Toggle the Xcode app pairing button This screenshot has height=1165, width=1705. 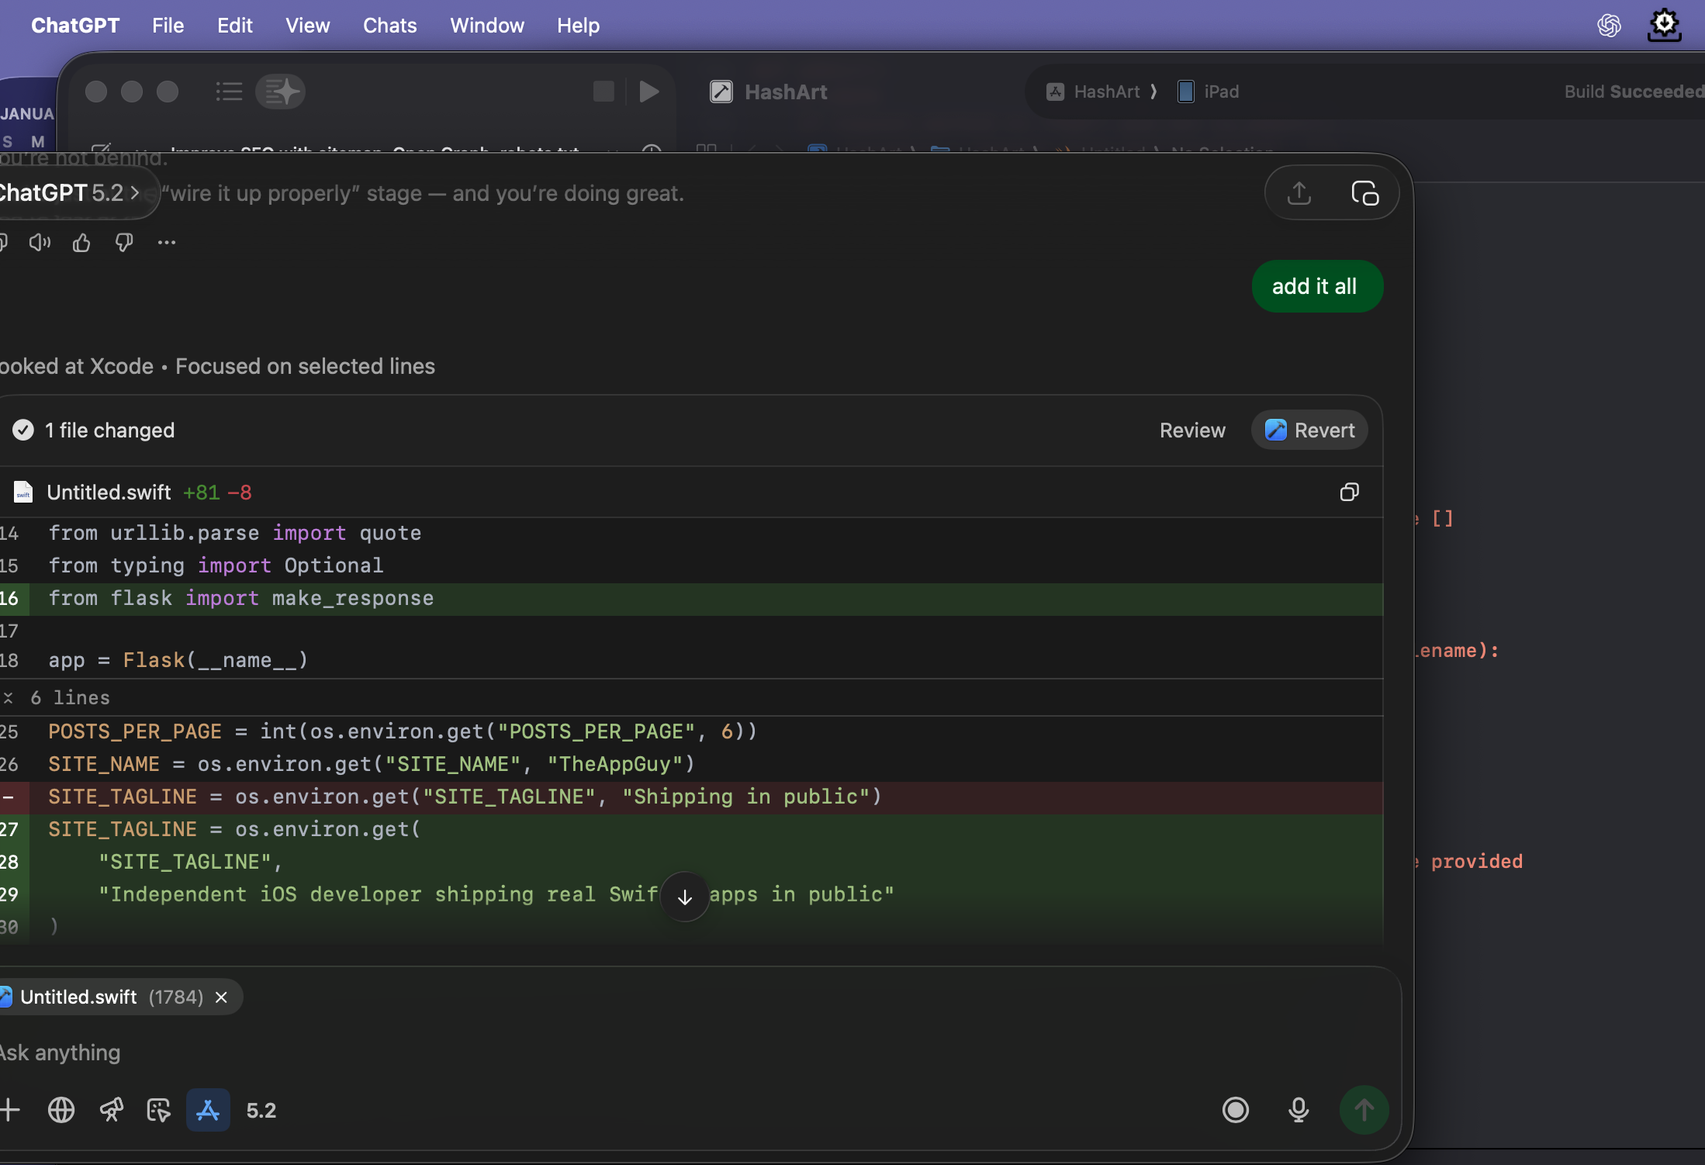(208, 1110)
